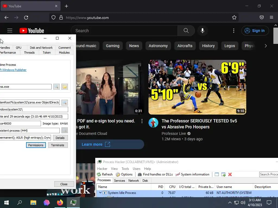Open tracking protection shield icon
278x208 pixels.
click(53, 18)
